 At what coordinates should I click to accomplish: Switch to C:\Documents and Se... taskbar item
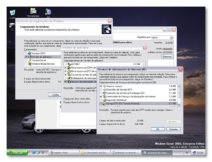coord(95,153)
